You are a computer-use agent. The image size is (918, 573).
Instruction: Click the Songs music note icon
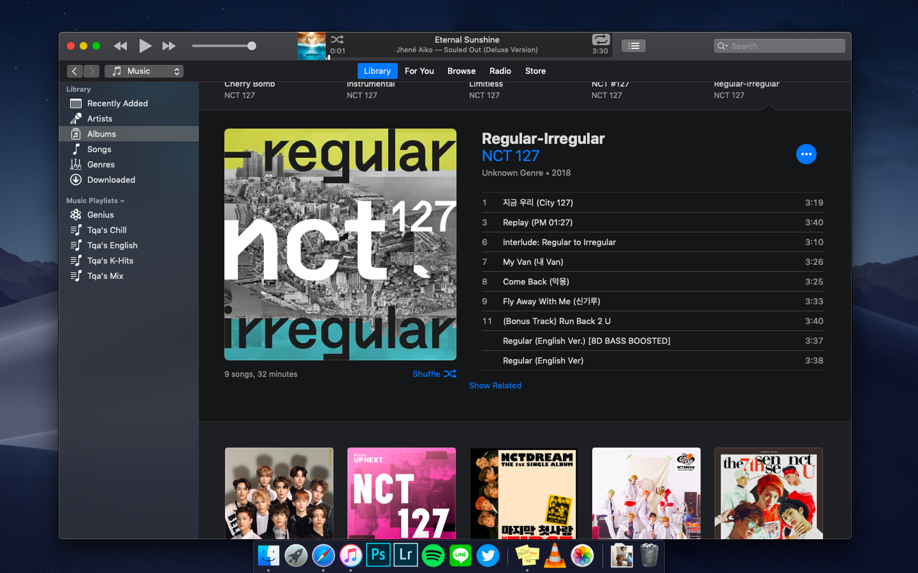coord(76,149)
